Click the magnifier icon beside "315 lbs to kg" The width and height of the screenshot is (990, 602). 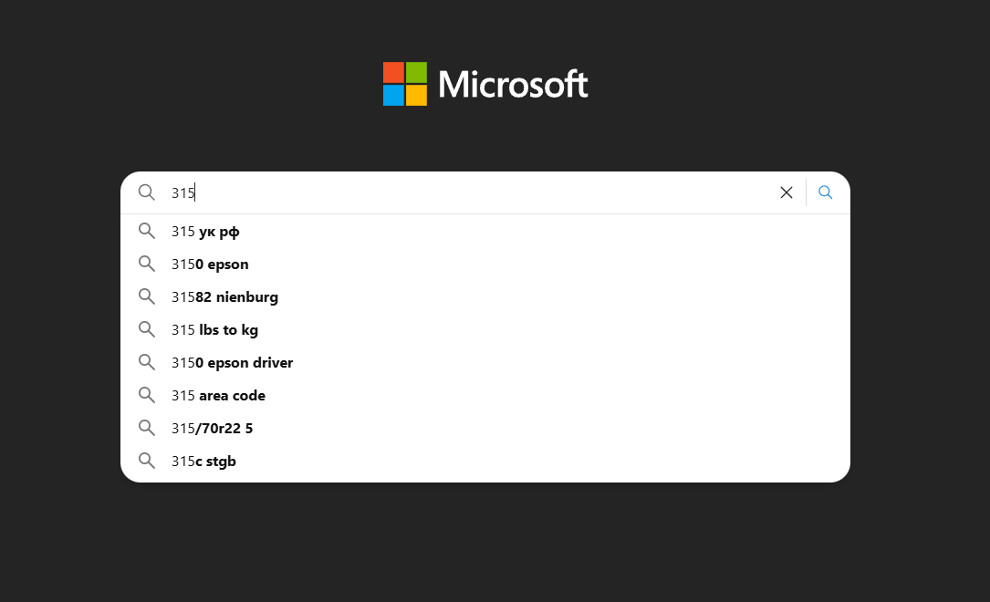coord(147,330)
